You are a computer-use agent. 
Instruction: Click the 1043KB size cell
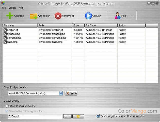click(78, 34)
